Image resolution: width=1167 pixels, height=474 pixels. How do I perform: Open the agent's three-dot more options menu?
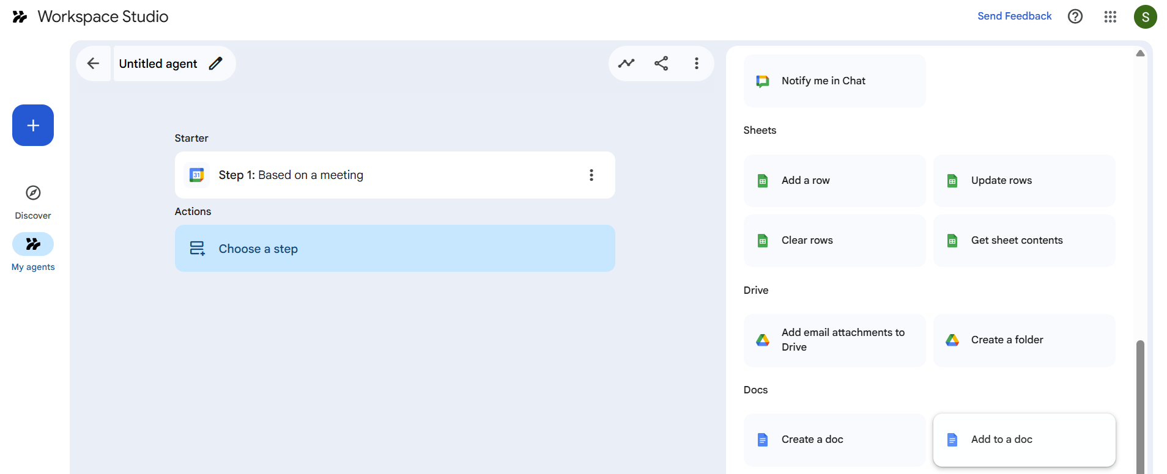coord(696,64)
